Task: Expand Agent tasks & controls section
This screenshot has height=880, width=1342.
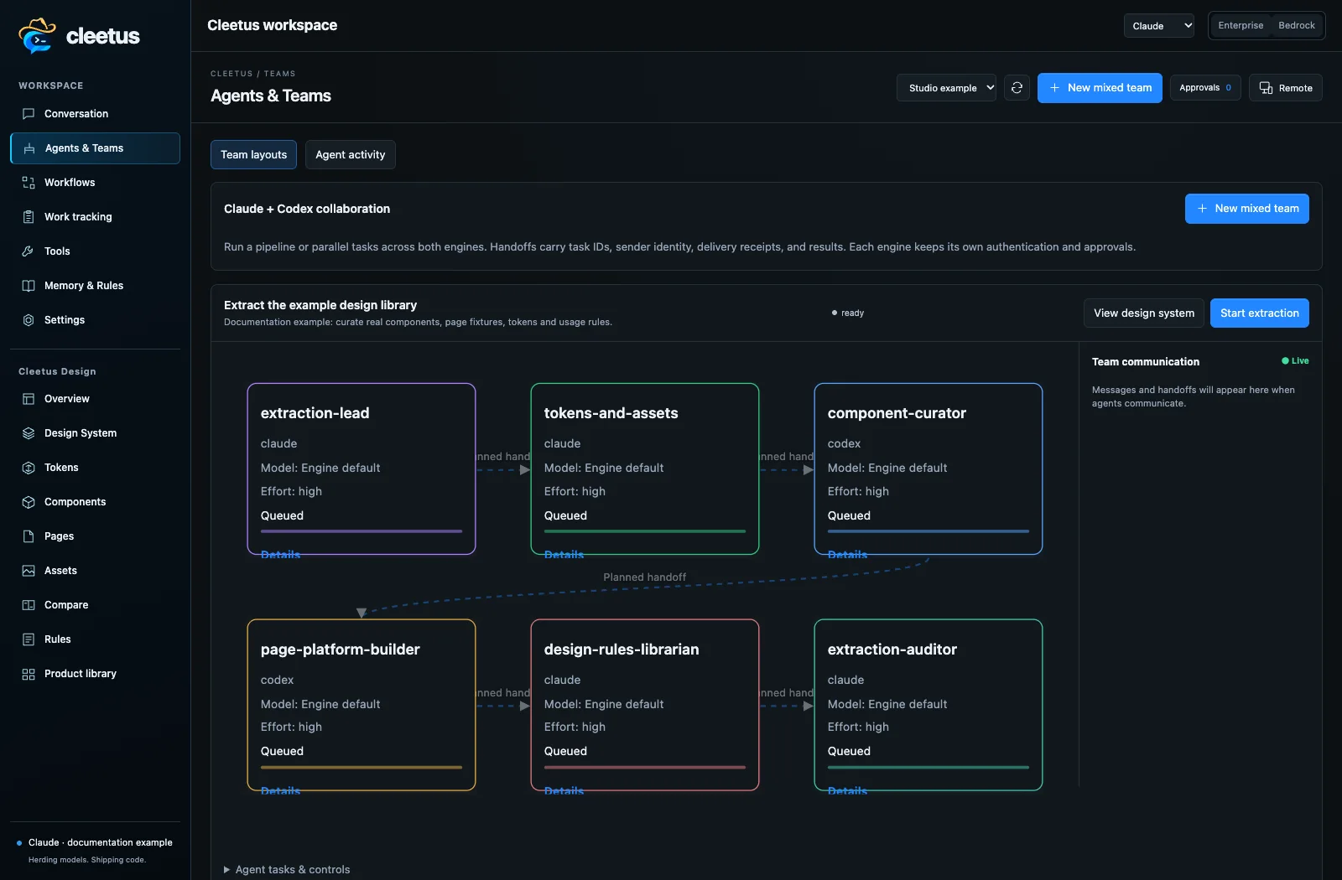Action: (x=287, y=870)
